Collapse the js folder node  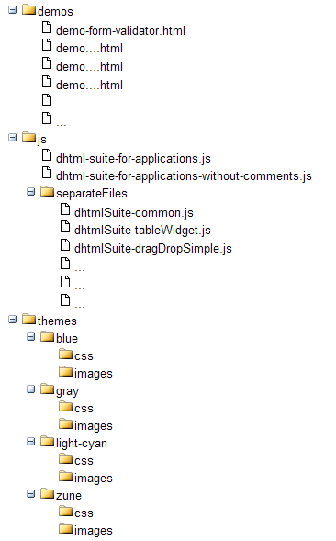[13, 138]
